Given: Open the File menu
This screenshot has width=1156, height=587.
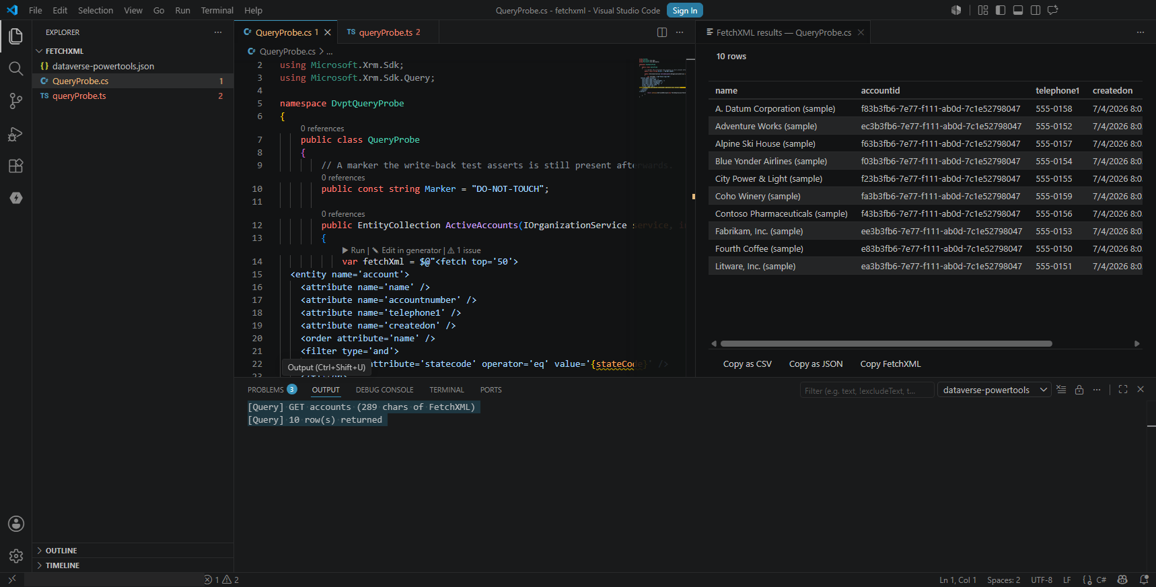Looking at the screenshot, I should coord(36,10).
